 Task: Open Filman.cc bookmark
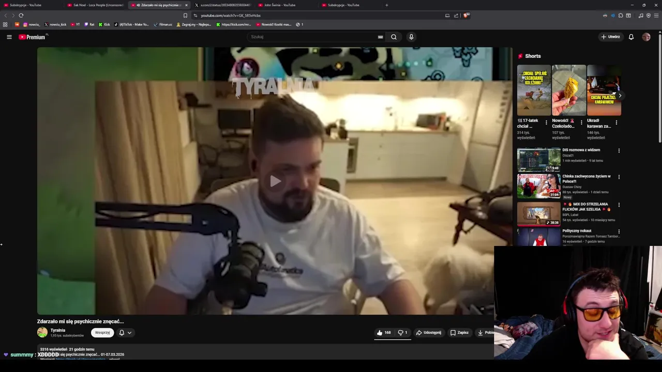[163, 24]
